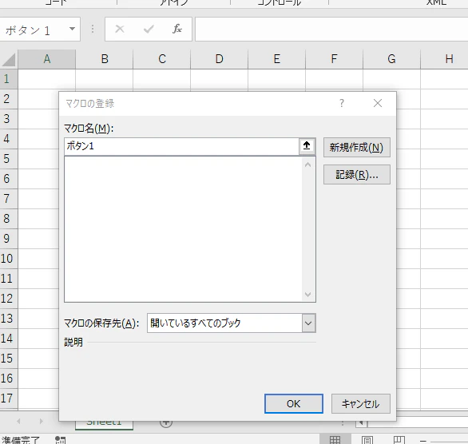Click previous sheet navigation arrow
This screenshot has height=444, width=468.
(18, 422)
